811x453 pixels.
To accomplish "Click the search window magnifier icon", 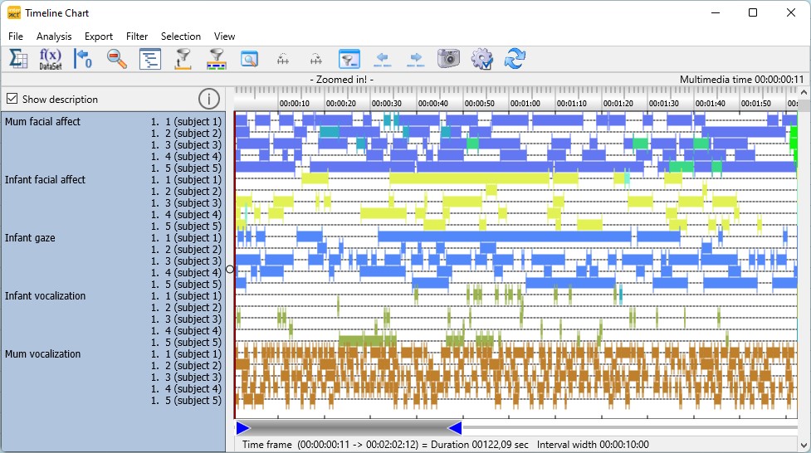I will 249,58.
